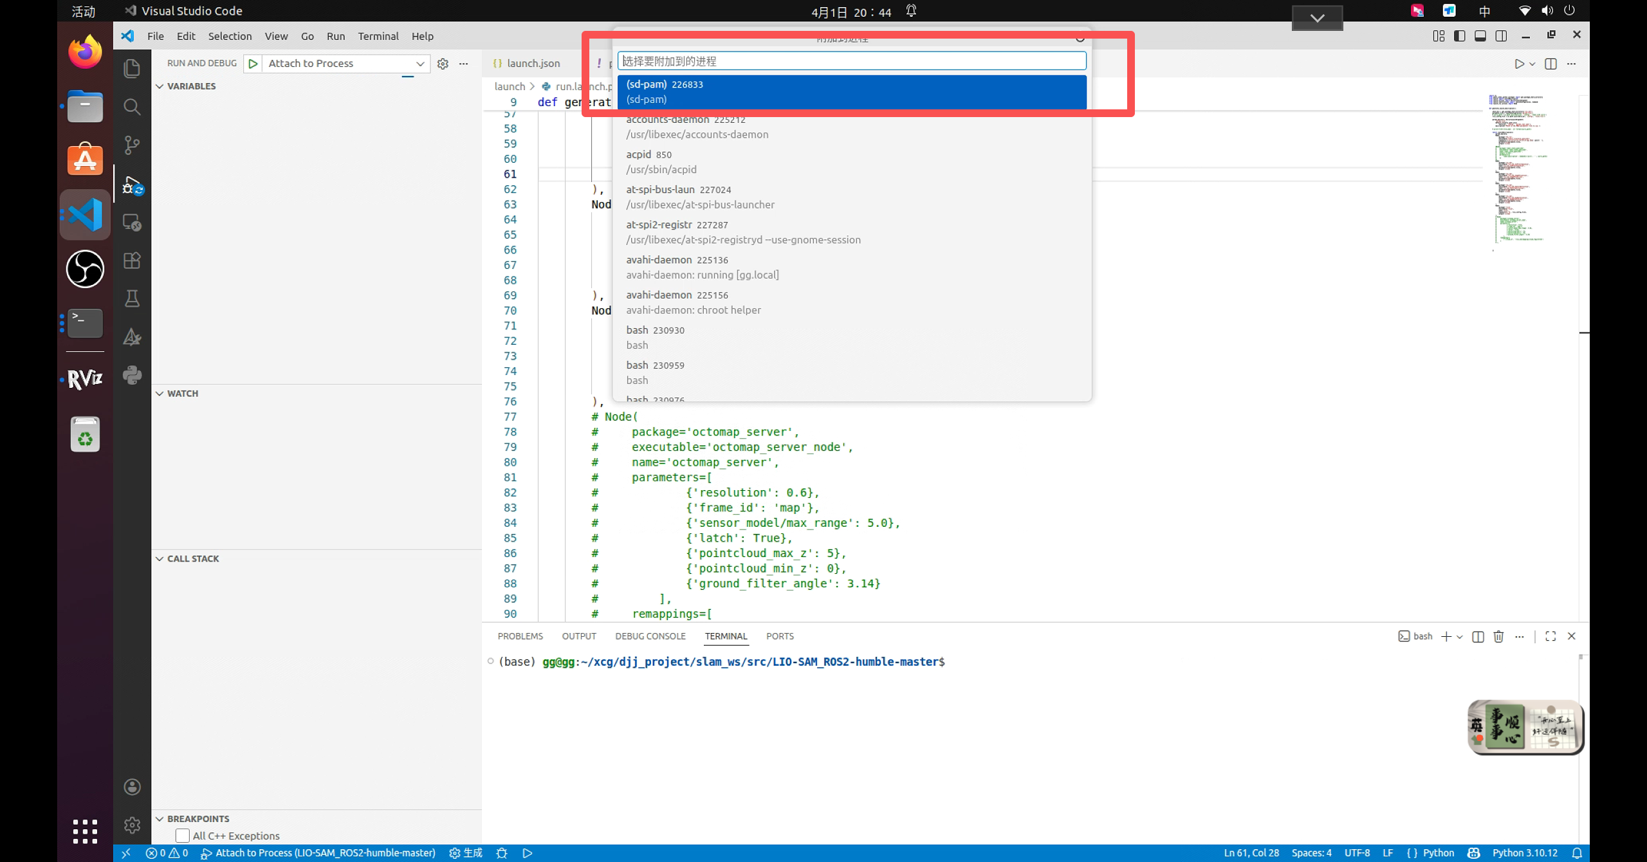Image resolution: width=1647 pixels, height=862 pixels.
Task: Split the terminal panel
Action: (1478, 636)
